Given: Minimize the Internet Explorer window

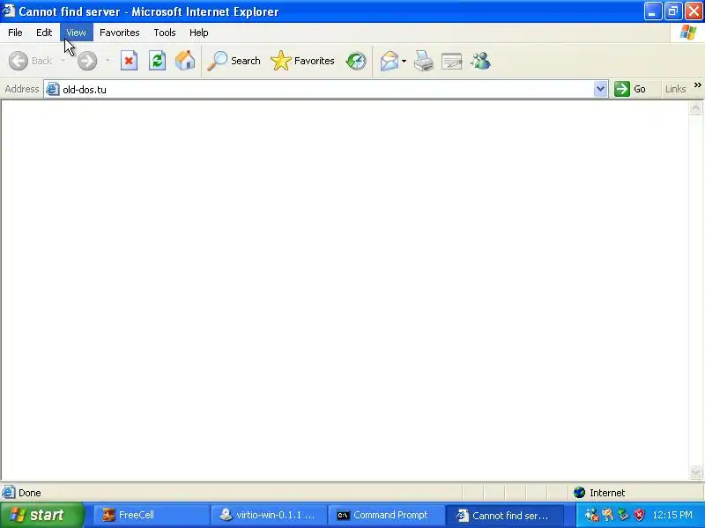Looking at the screenshot, I should pos(652,11).
